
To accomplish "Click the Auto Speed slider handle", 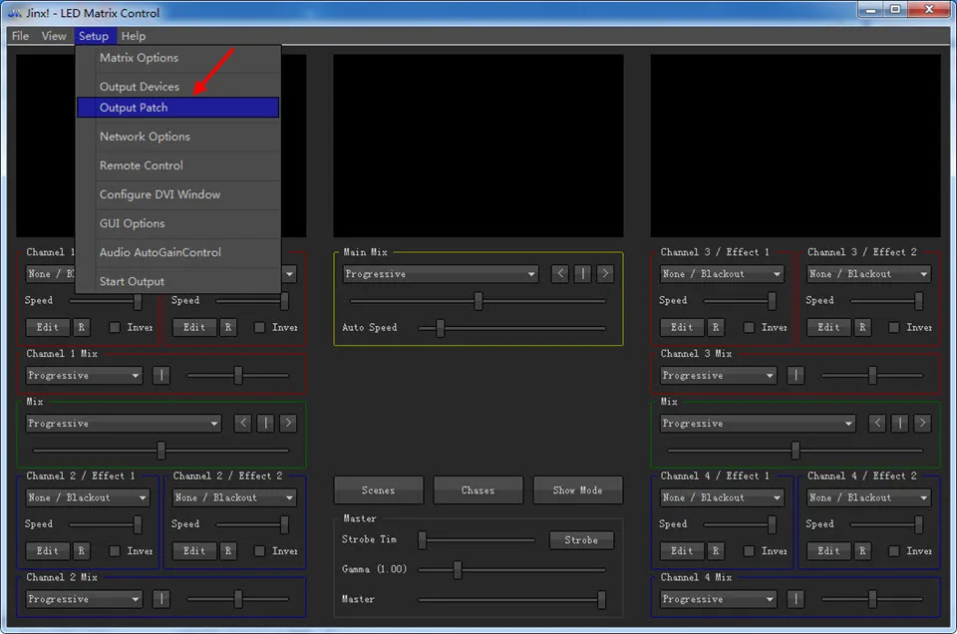I will (440, 328).
